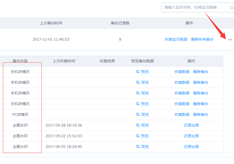Preview the second 手机详情页 backup

[x=142, y=82]
